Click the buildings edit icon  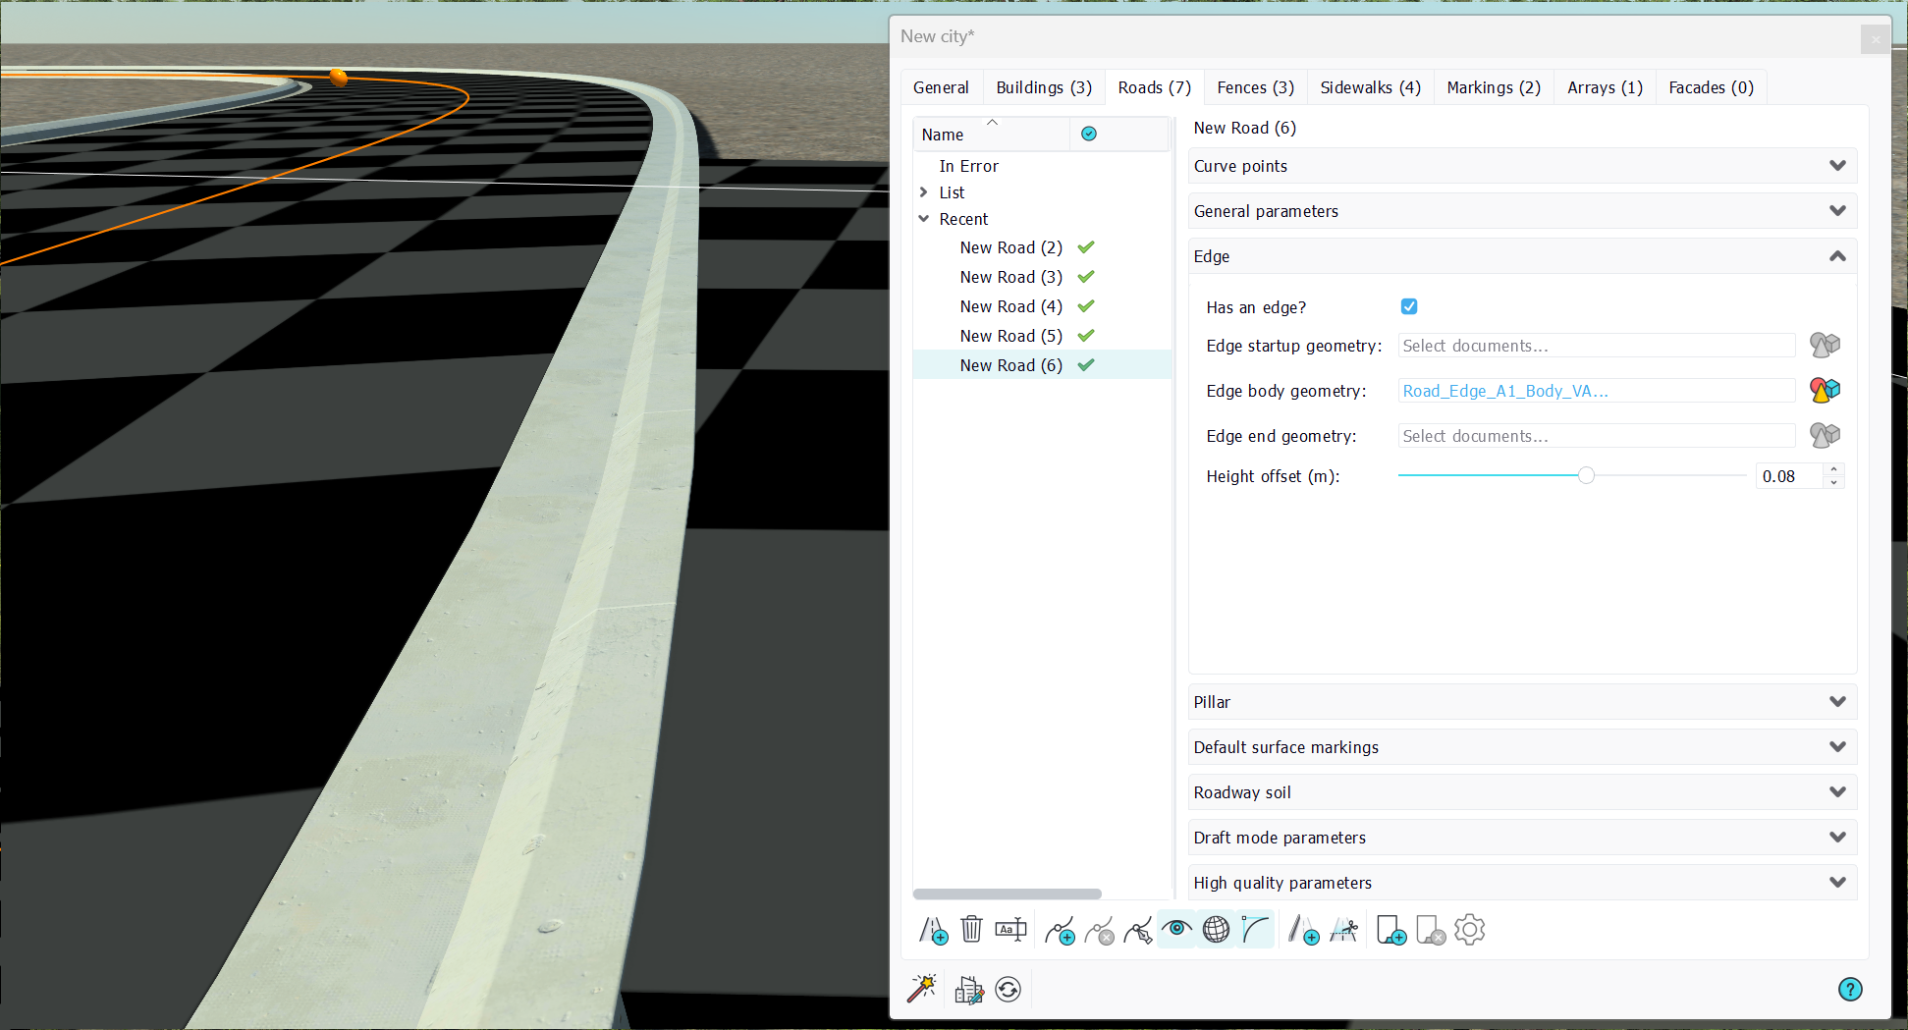coord(968,989)
